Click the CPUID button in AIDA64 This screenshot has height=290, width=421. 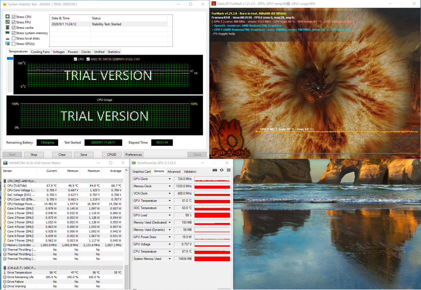coord(112,154)
